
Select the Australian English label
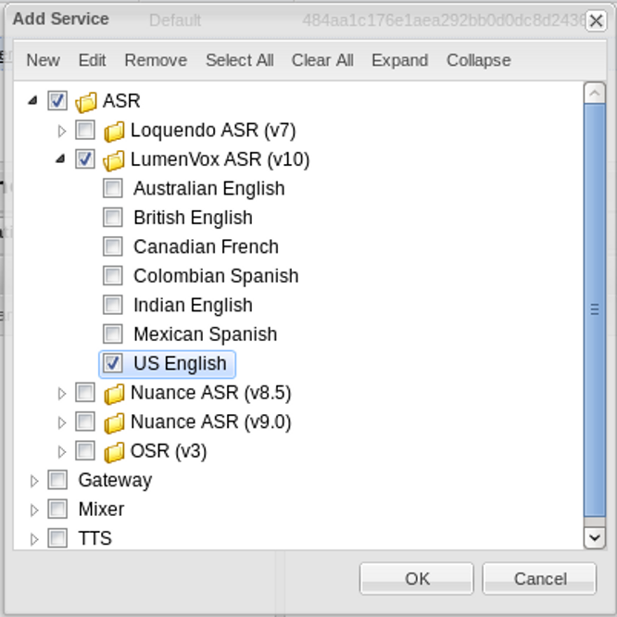(209, 189)
